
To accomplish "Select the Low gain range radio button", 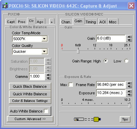I will click(126, 61).
